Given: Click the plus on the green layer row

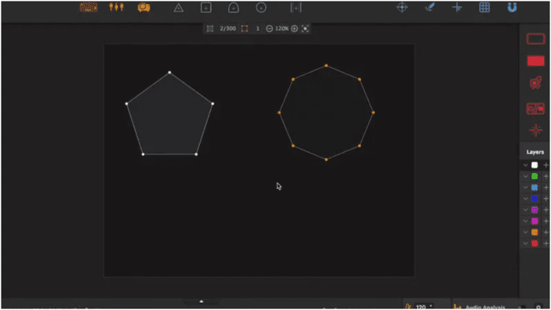Looking at the screenshot, I should (x=546, y=176).
